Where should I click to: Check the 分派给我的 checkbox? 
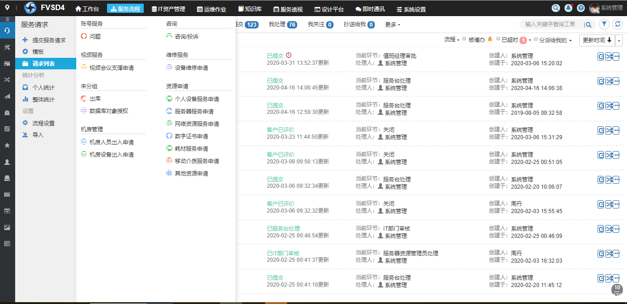(x=536, y=39)
